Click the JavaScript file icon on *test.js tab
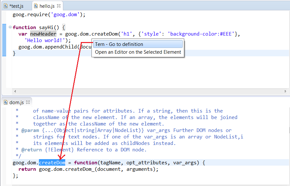This screenshot has height=186, width=290. 6,6
